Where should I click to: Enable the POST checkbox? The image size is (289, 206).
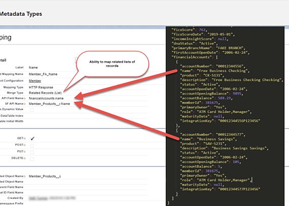(32, 146)
